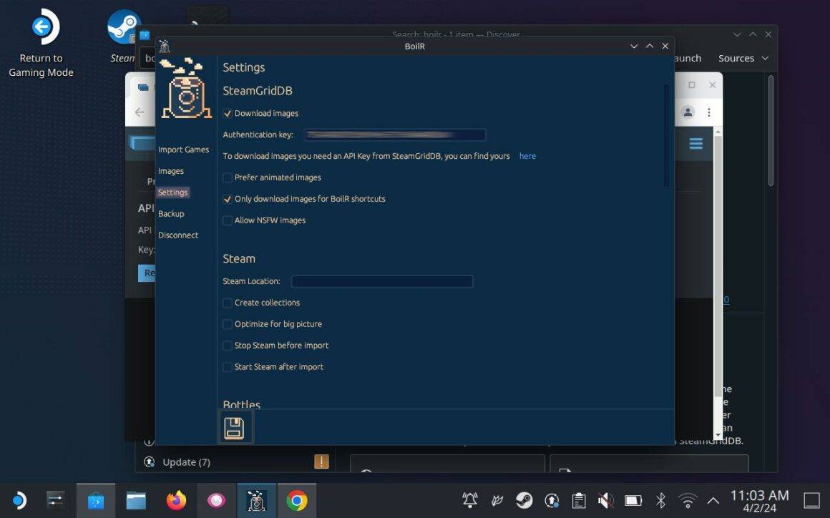The height and width of the screenshot is (518, 830).
Task: Click the Steam tray icon
Action: point(524,500)
